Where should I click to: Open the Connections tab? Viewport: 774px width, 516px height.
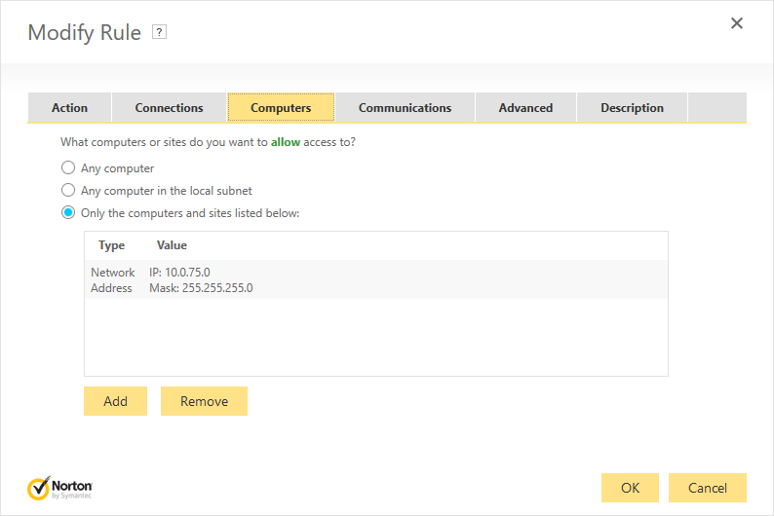(169, 107)
